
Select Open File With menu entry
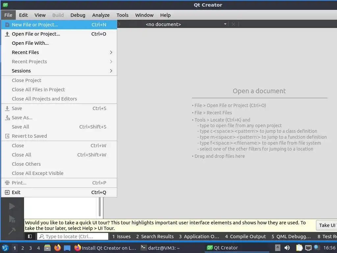click(x=59, y=43)
